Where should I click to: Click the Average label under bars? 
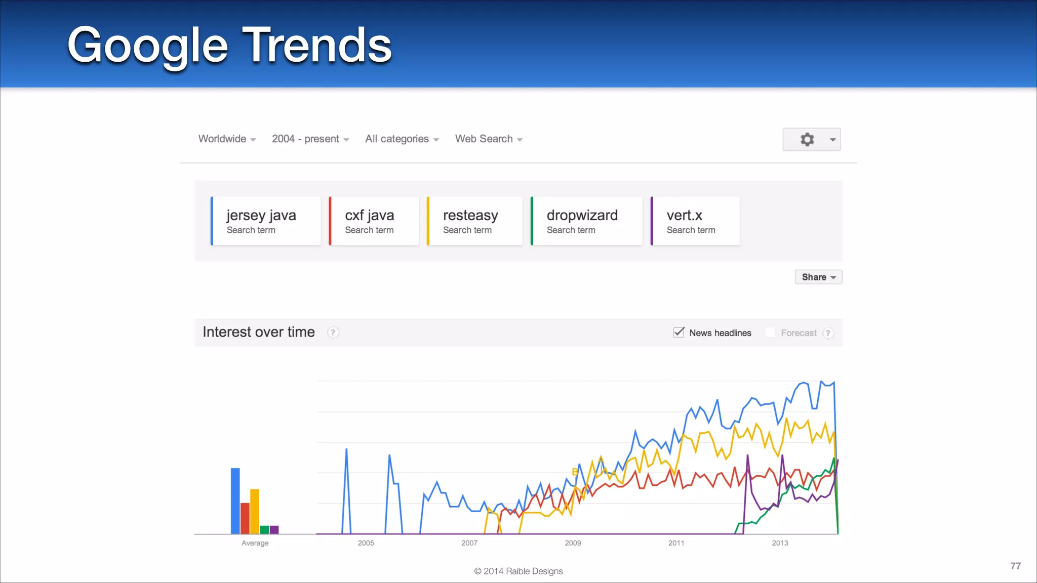coord(255,543)
